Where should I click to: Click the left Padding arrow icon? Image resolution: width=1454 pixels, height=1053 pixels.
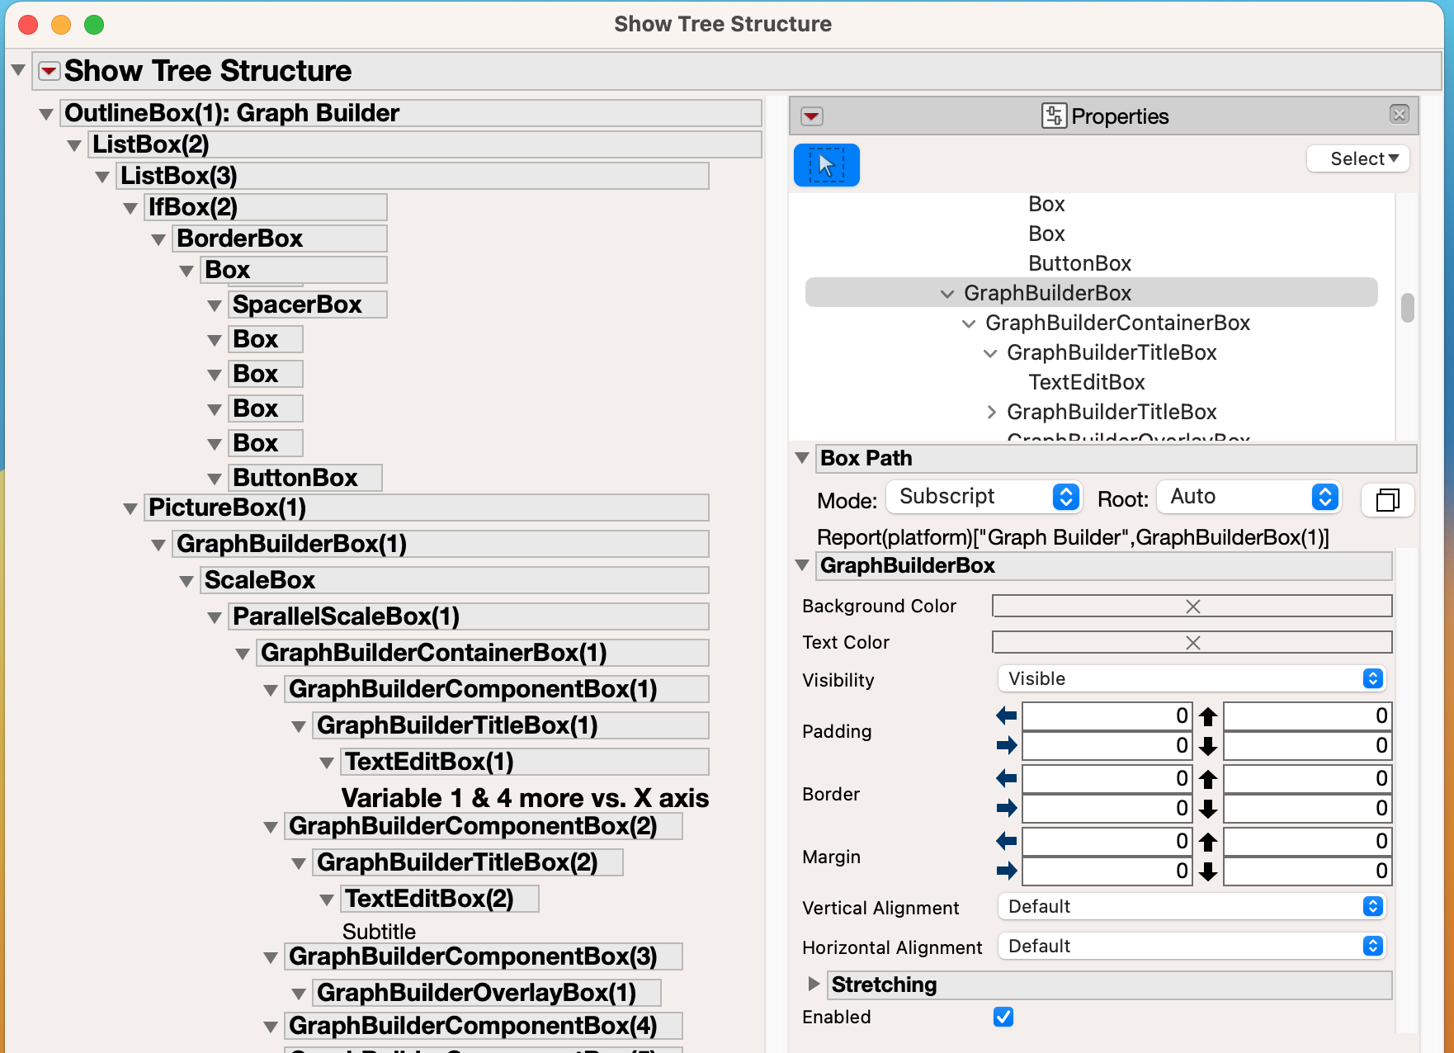(1006, 715)
